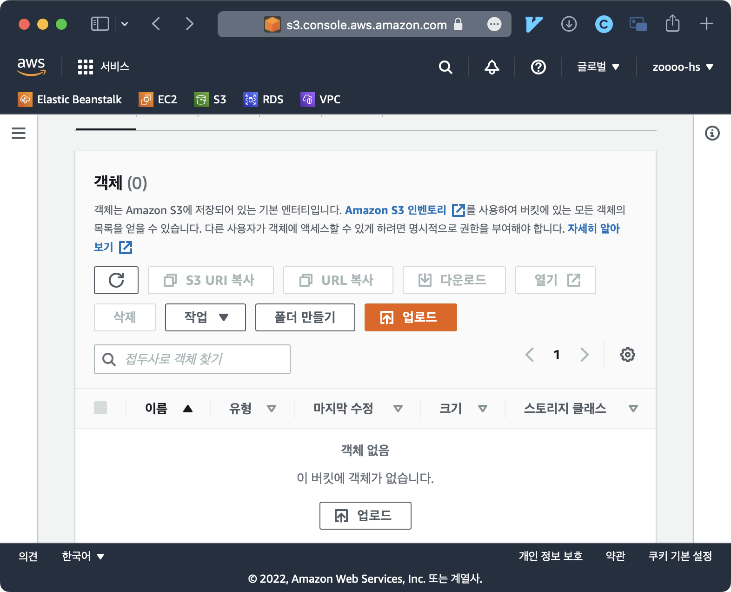Screen dimensions: 731x592
Task: Open the screen mirroring extension icon
Action: pos(638,24)
